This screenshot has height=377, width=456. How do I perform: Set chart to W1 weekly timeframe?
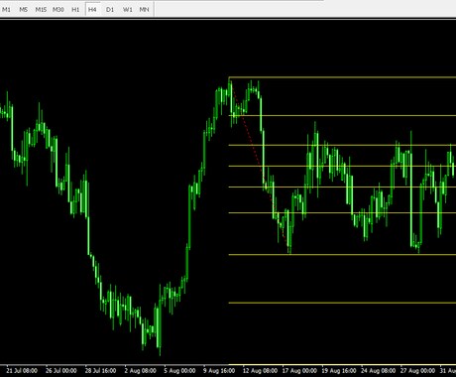tap(128, 10)
